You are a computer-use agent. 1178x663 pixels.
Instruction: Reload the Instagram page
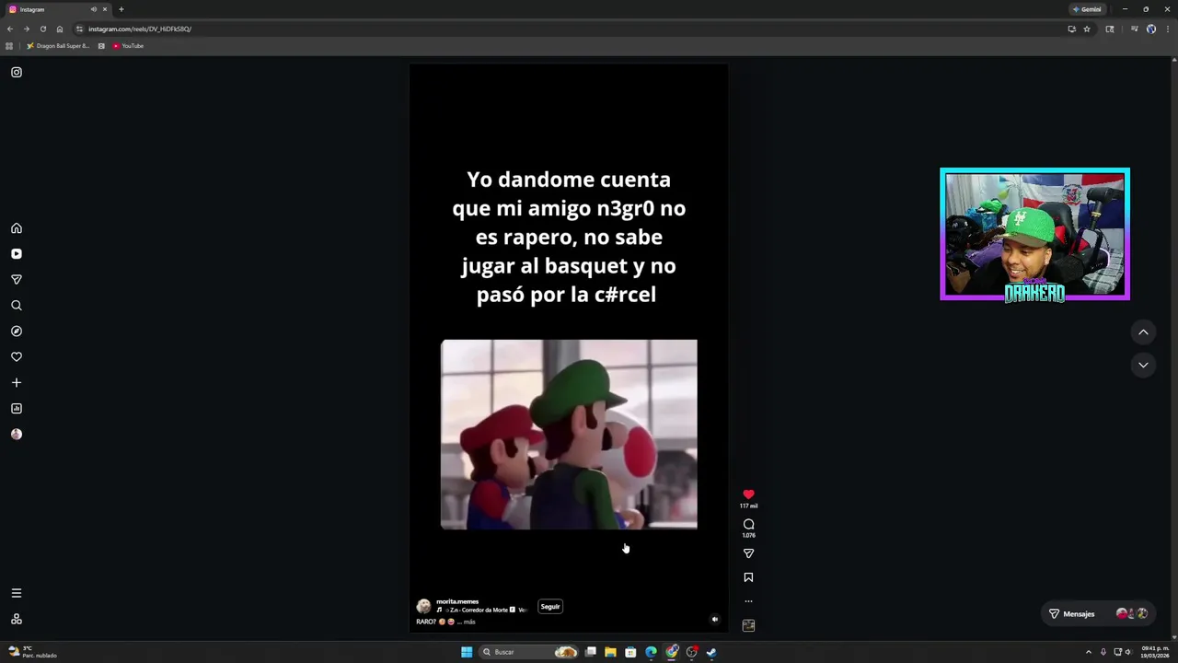(43, 29)
